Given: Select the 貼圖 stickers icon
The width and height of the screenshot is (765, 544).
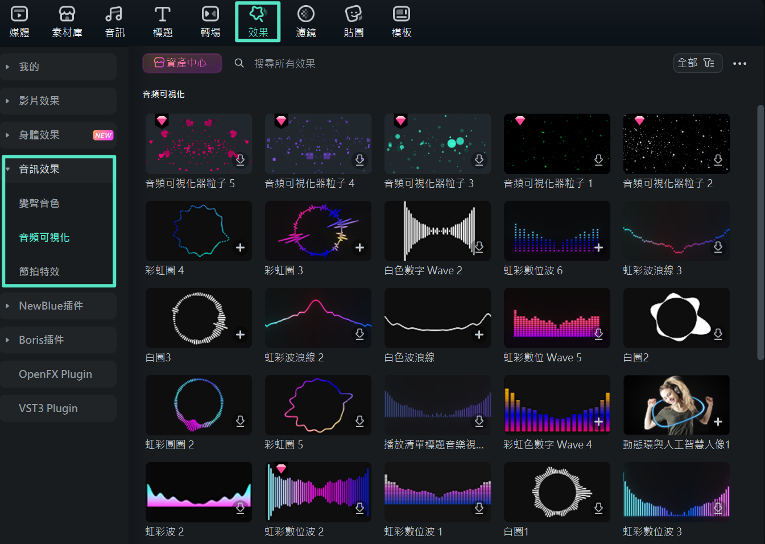Looking at the screenshot, I should tap(353, 22).
